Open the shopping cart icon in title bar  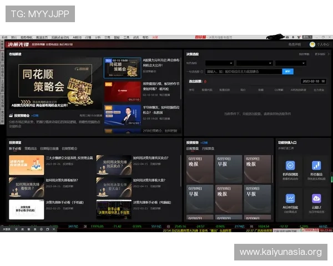299,37
